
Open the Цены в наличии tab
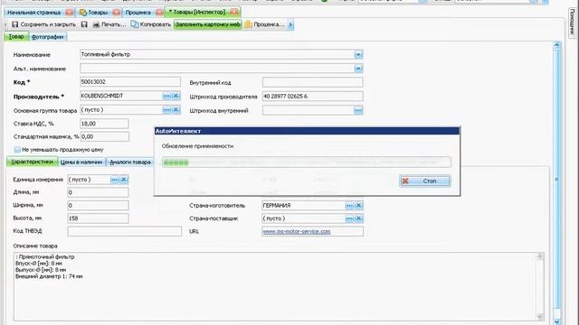tap(81, 162)
